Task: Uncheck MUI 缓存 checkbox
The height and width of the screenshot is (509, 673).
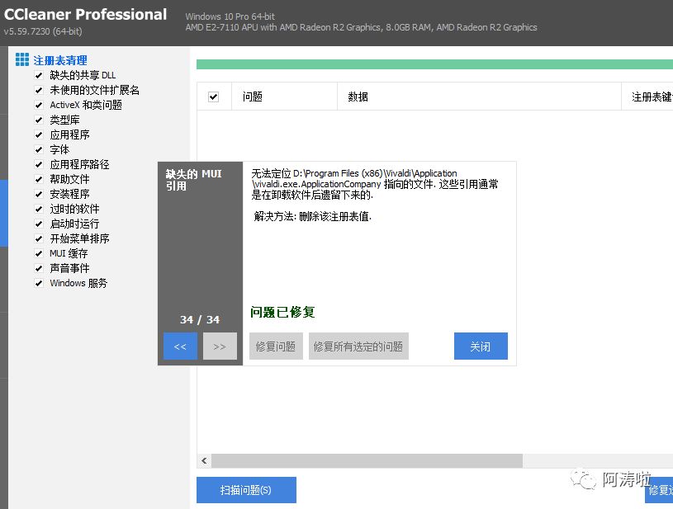Action: click(x=39, y=253)
